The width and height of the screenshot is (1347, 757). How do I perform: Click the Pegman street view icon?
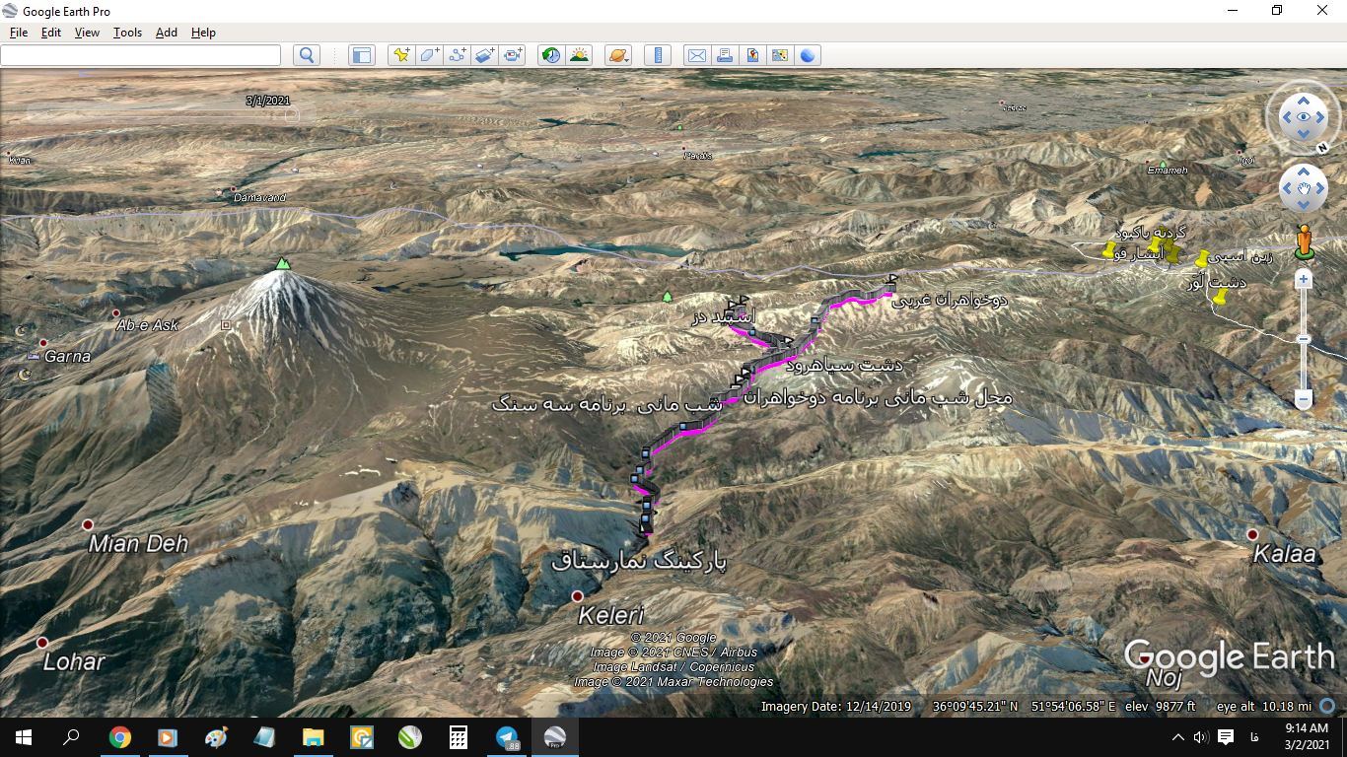(x=1303, y=241)
